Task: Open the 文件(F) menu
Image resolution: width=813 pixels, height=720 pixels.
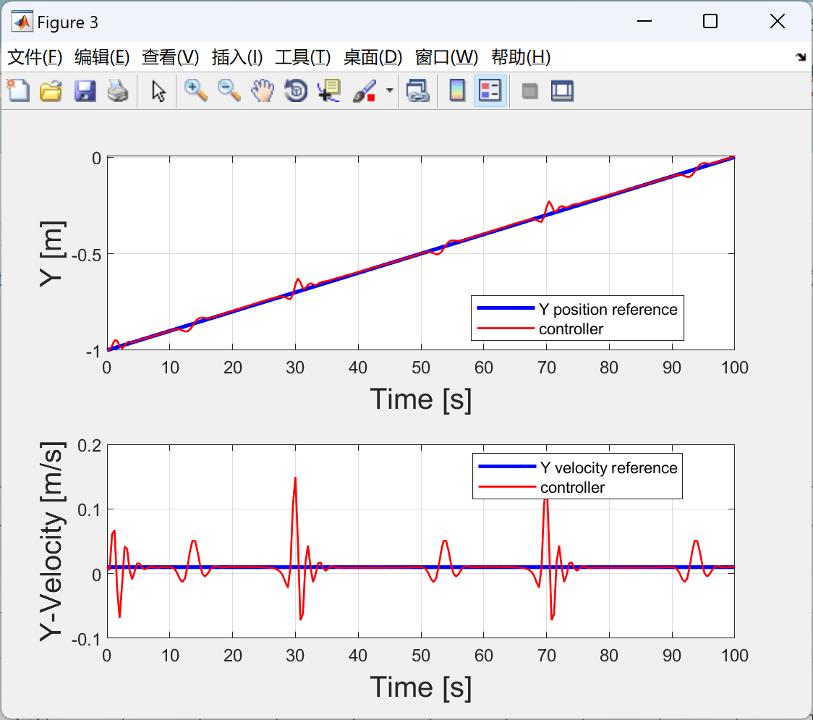Action: click(x=35, y=57)
